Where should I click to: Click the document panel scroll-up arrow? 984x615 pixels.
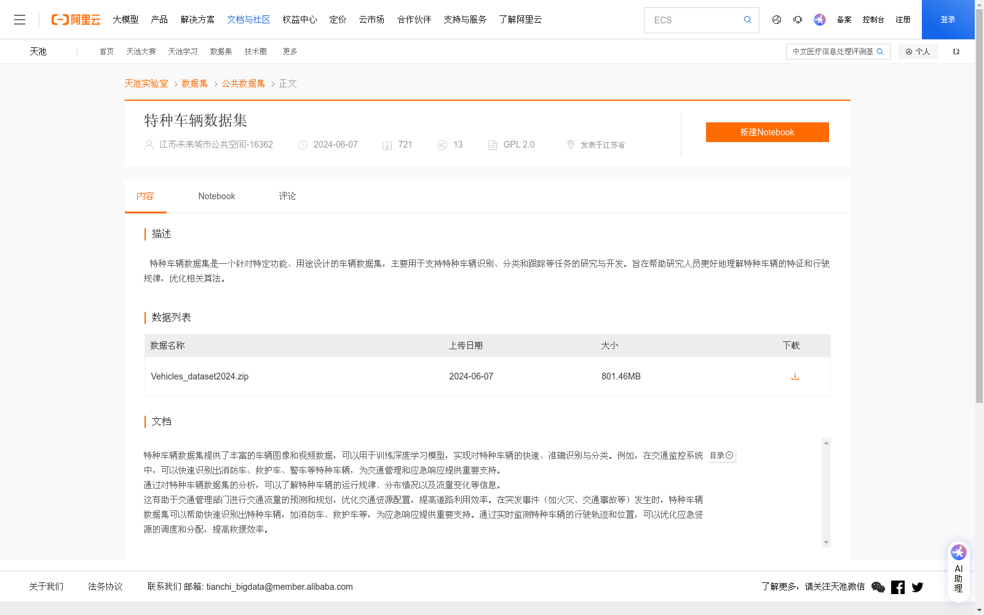click(x=826, y=443)
